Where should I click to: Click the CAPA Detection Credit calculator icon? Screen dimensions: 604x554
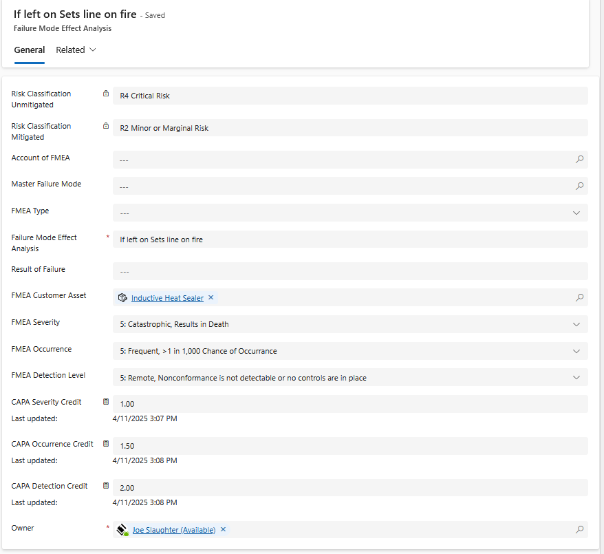pyautogui.click(x=106, y=486)
